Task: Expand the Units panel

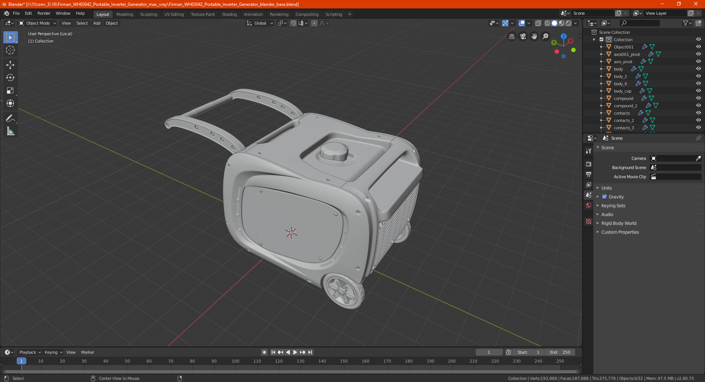Action: pyautogui.click(x=607, y=188)
